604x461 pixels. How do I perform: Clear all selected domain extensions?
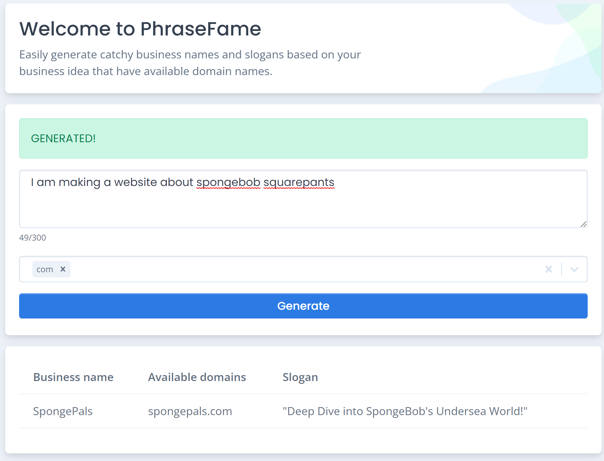click(548, 269)
